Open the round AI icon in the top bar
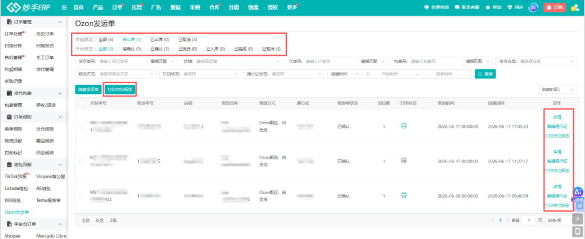 point(534,7)
